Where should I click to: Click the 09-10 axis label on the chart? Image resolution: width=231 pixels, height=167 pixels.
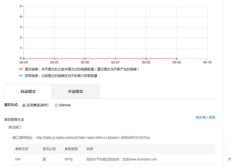tap(207, 62)
